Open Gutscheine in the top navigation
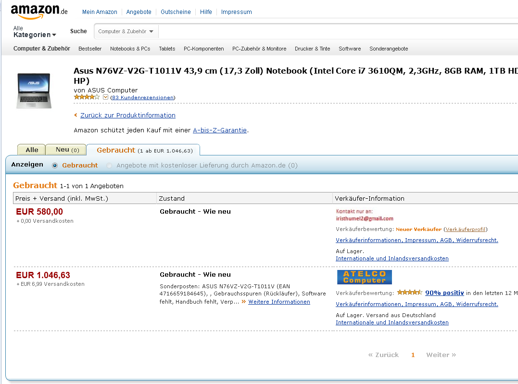518x384 pixels. 176,12
